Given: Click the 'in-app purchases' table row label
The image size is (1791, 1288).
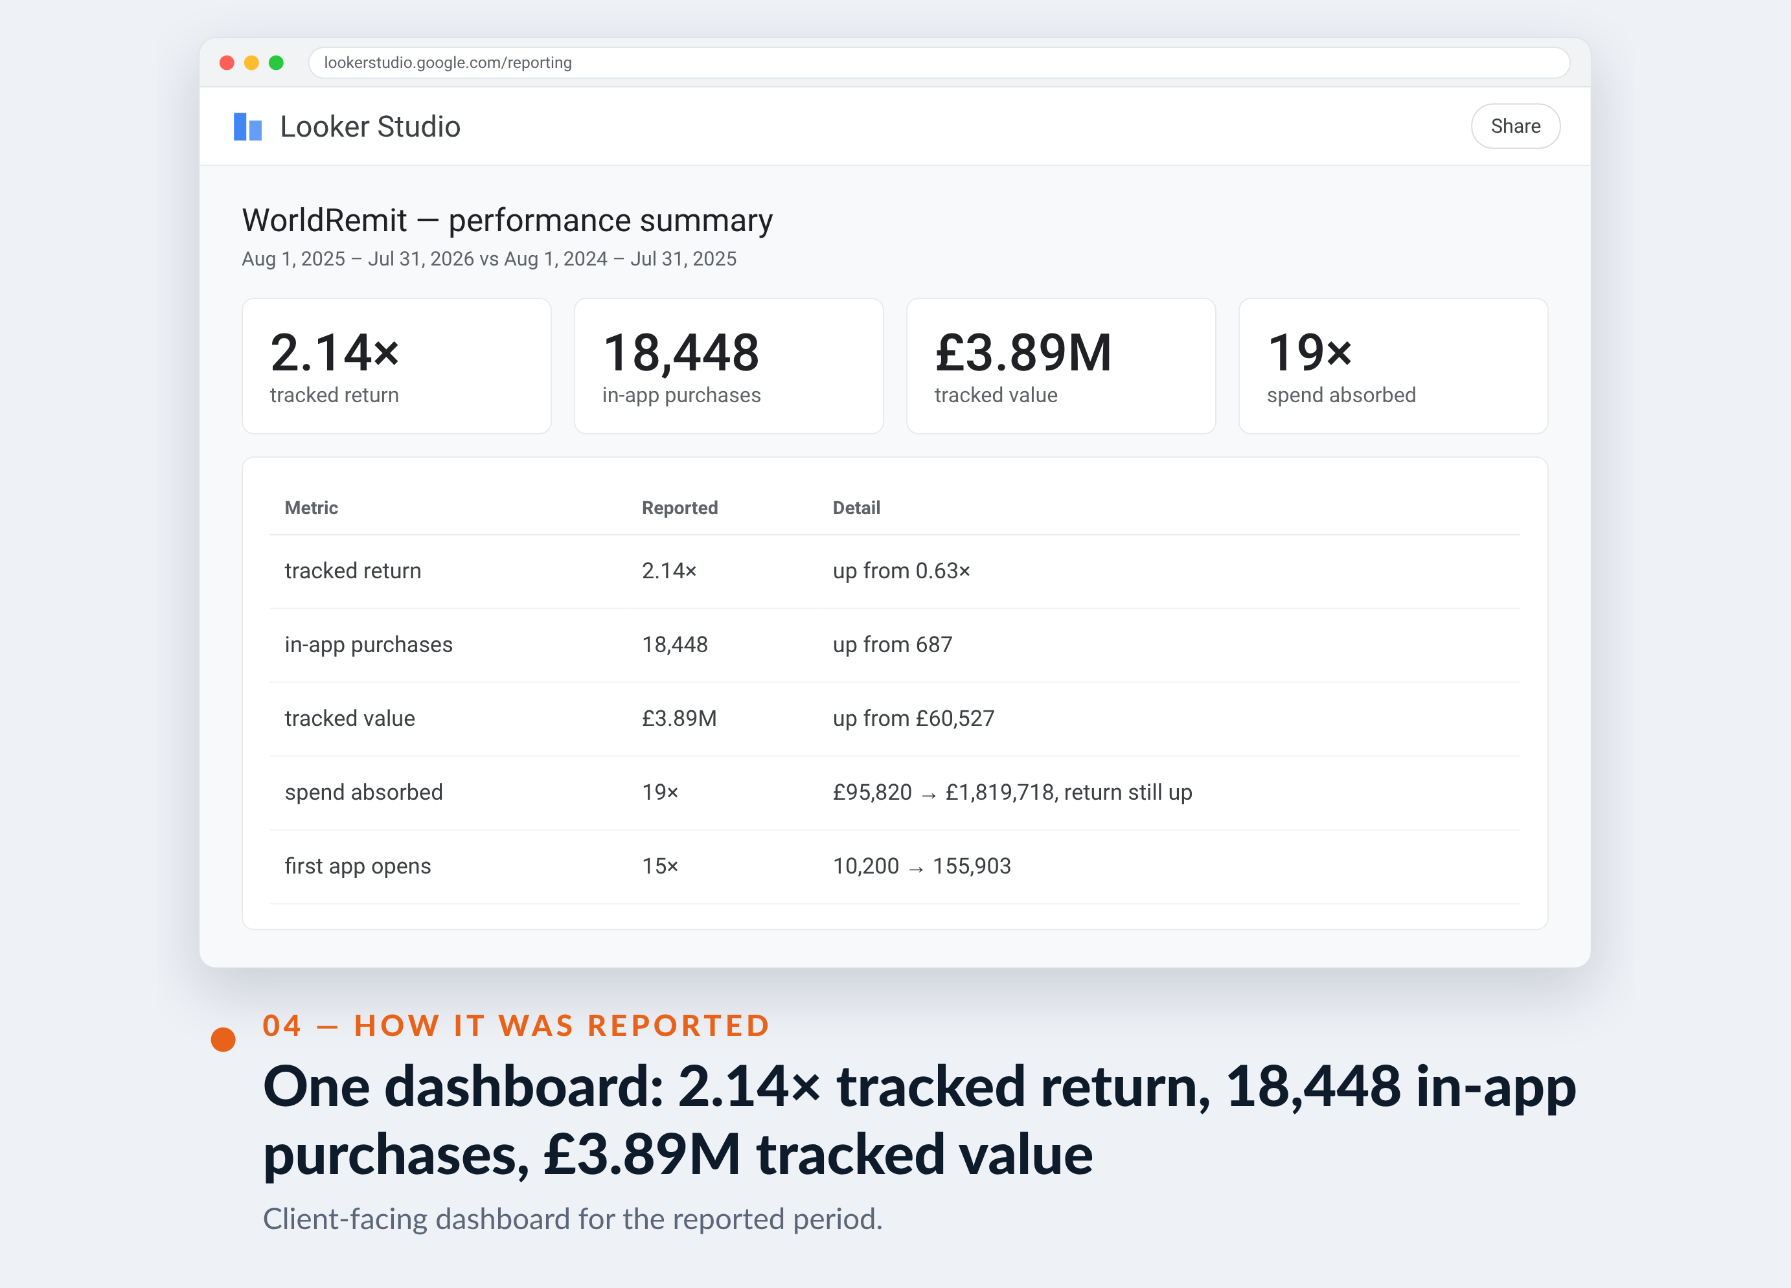Looking at the screenshot, I should coord(369,644).
